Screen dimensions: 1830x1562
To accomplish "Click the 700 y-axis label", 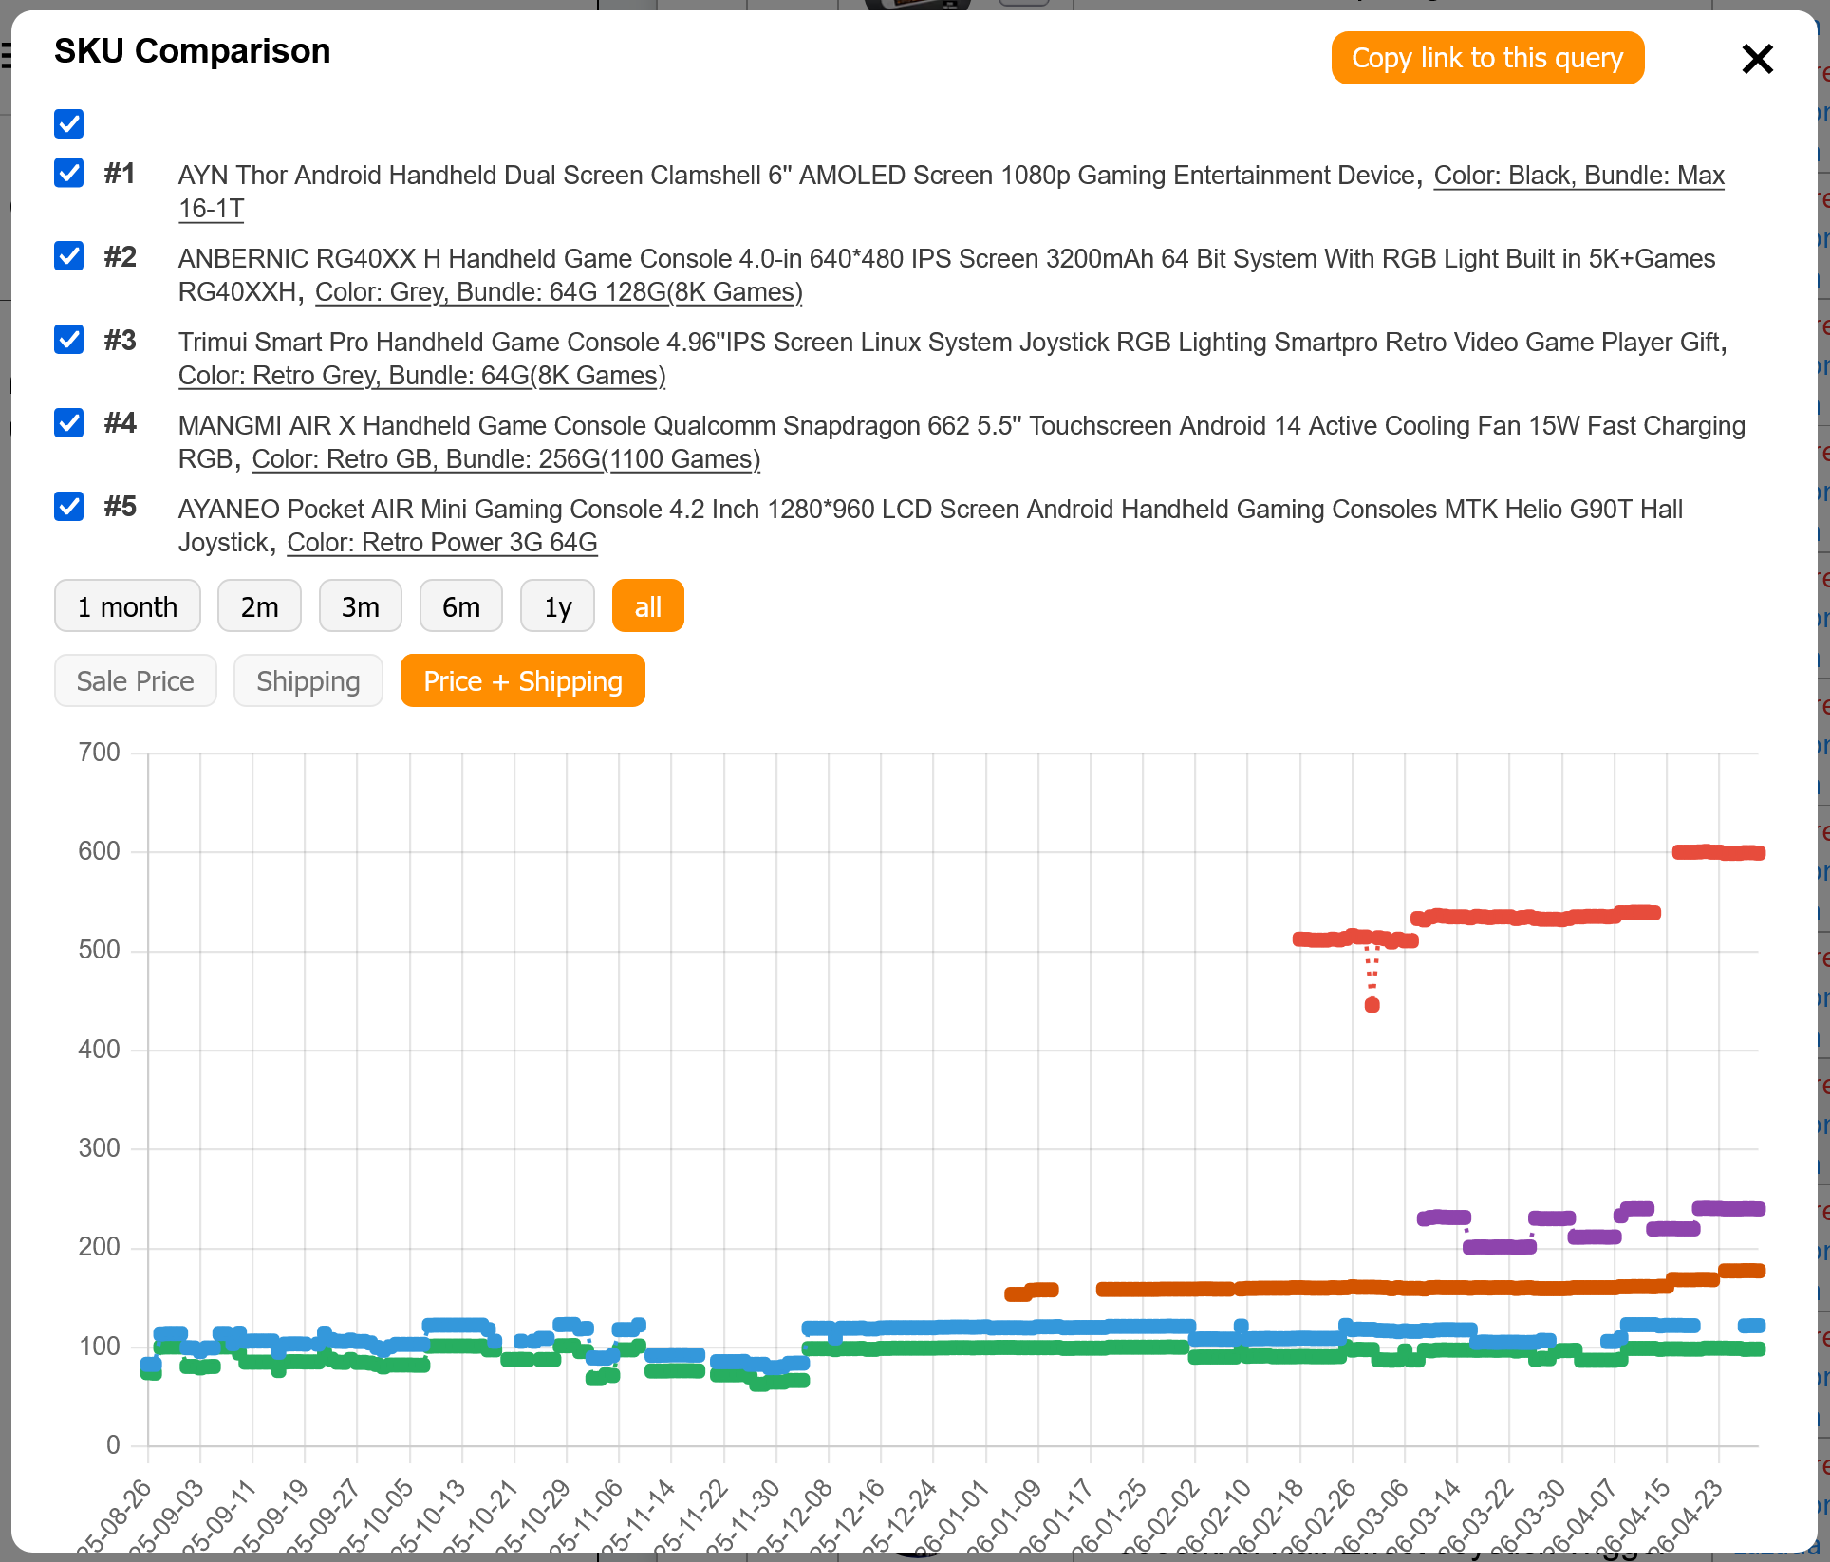I will pyautogui.click(x=99, y=753).
